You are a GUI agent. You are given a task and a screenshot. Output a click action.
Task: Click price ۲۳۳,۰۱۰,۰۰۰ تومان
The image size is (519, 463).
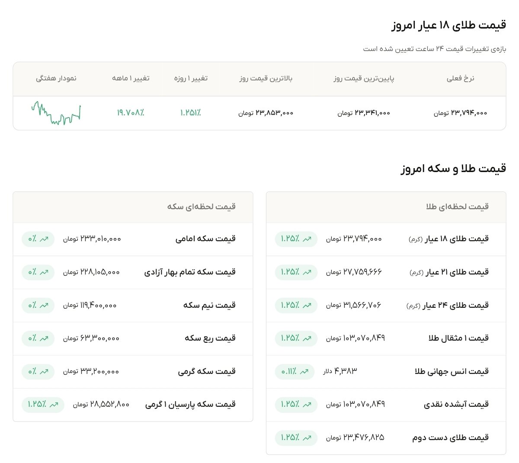coord(92,239)
